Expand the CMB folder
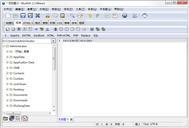Screen dimensions: 189x128 pyautogui.click(x=7, y=68)
